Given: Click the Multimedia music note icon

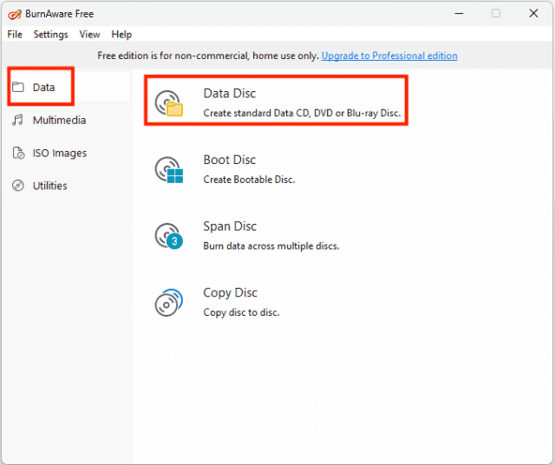Looking at the screenshot, I should [x=17, y=120].
